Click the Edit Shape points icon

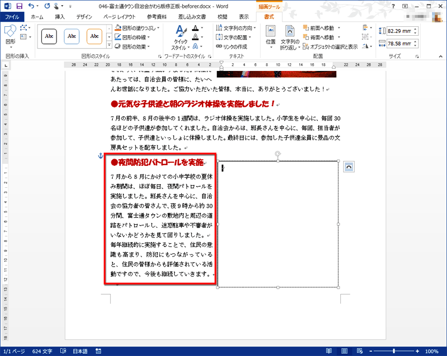coord(23,28)
